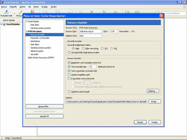Image resolution: width=187 pixels, height=140 pixels.
Task: Open the Göster menu
Action: (x=23, y=7)
